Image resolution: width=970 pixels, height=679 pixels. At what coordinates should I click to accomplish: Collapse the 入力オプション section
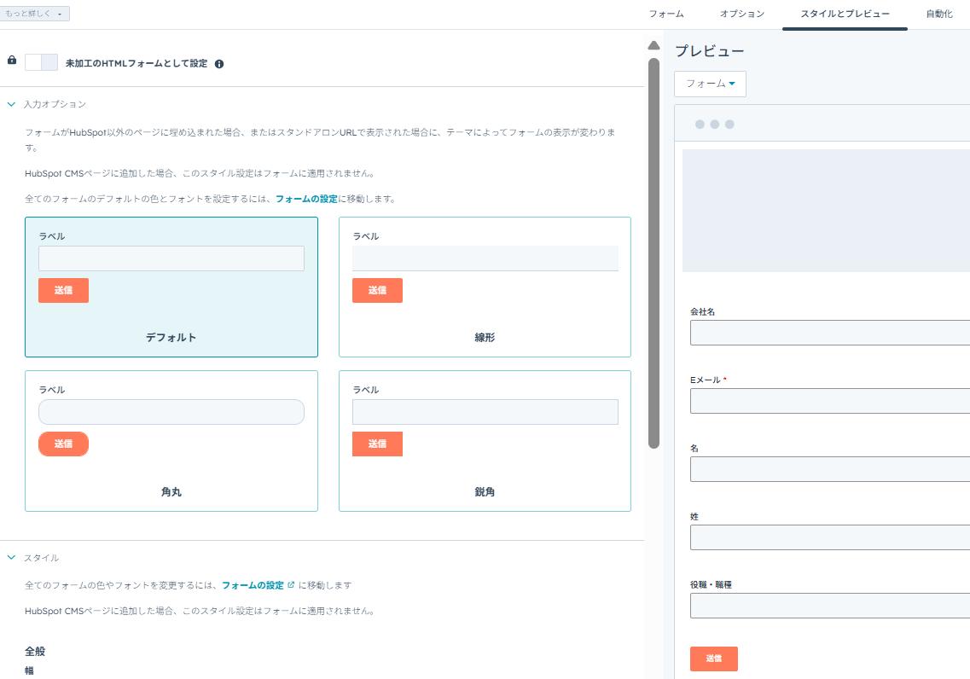coord(12,104)
